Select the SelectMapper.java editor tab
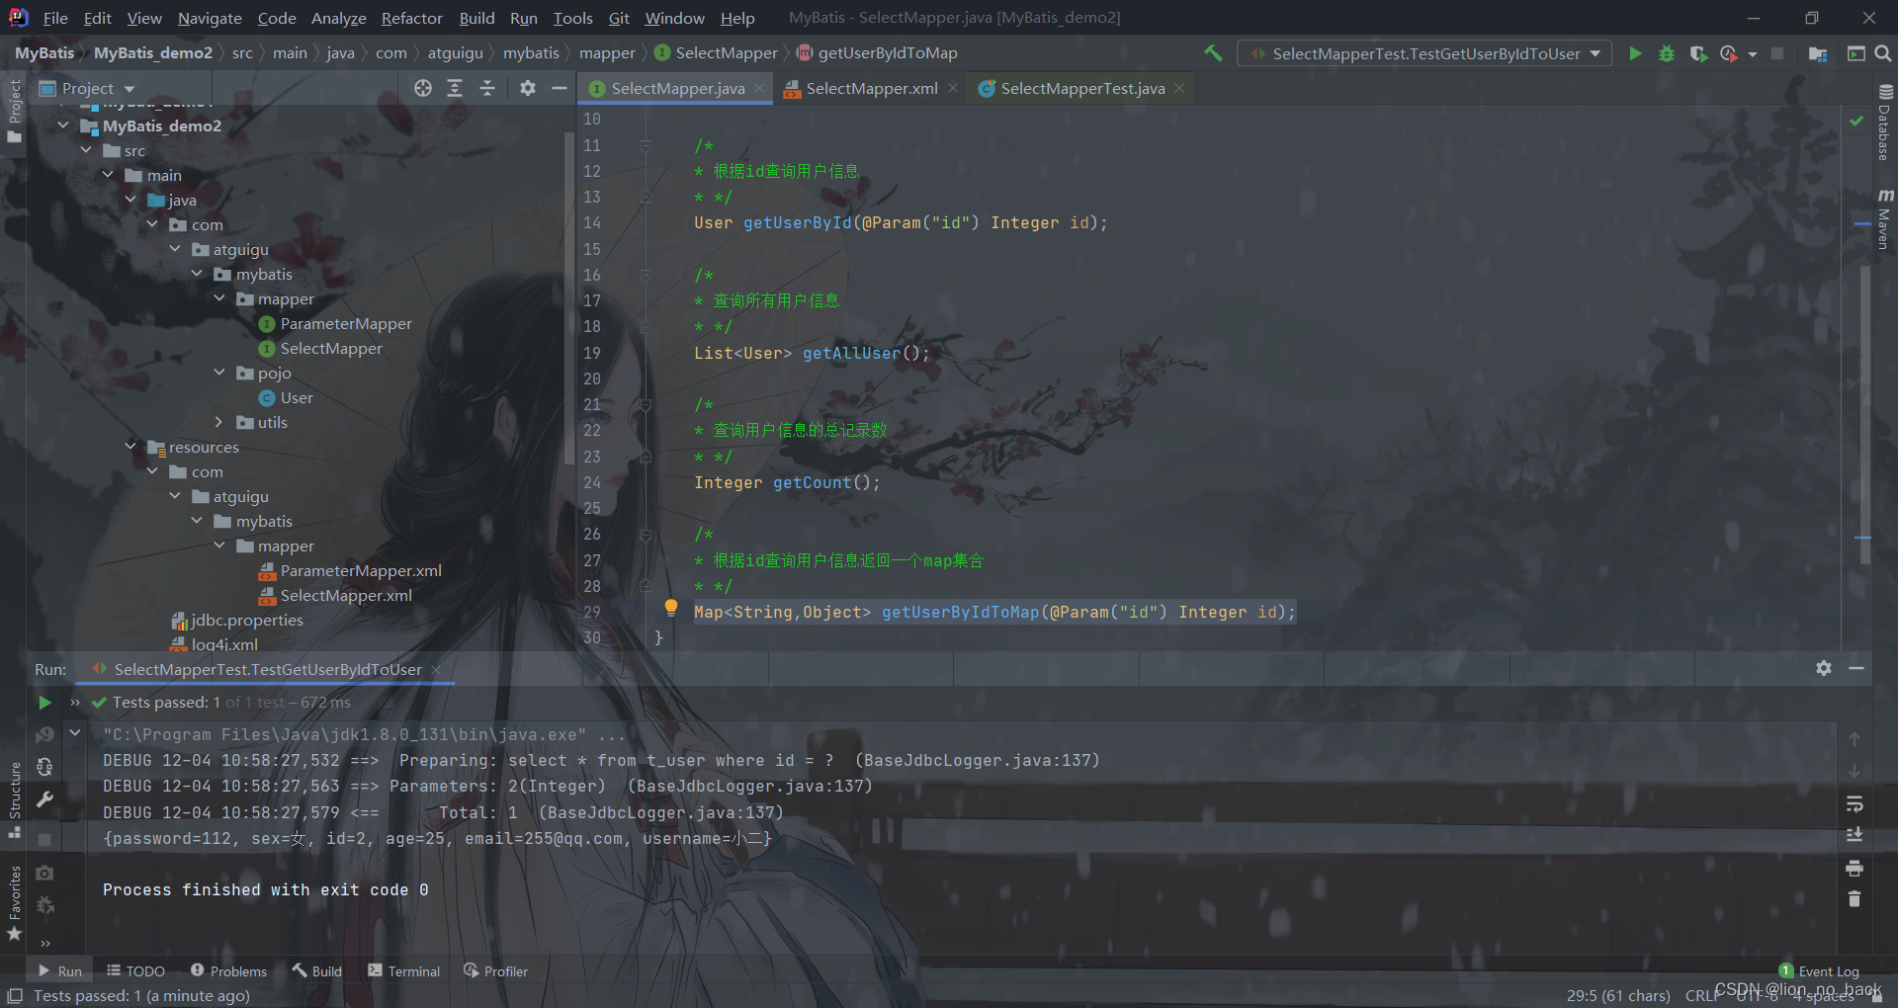The width and height of the screenshot is (1898, 1008). click(678, 88)
